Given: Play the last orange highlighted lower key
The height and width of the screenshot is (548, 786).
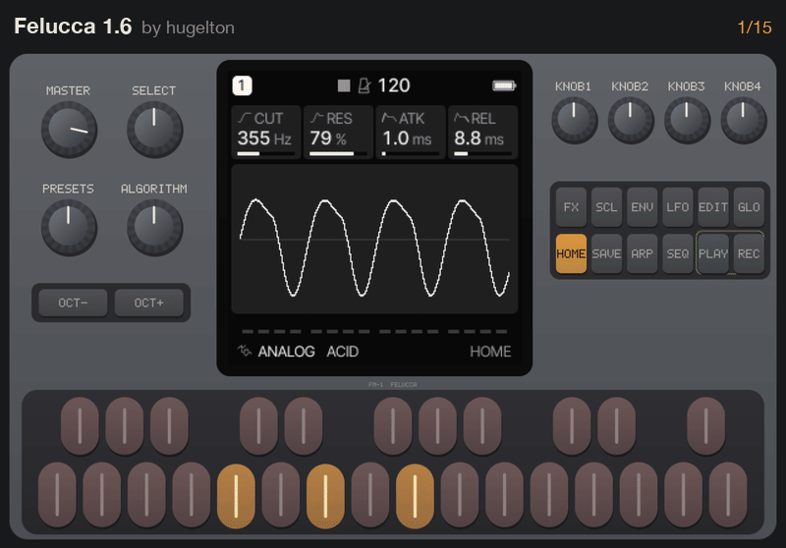Looking at the screenshot, I should pyautogui.click(x=415, y=496).
